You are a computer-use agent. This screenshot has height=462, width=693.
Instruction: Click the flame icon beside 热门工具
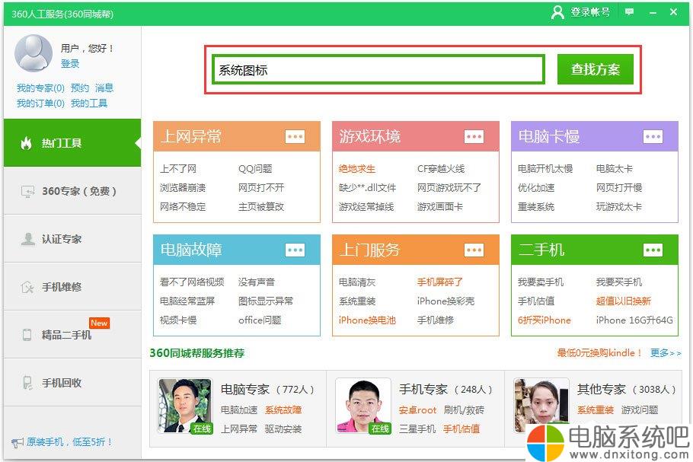click(x=27, y=143)
